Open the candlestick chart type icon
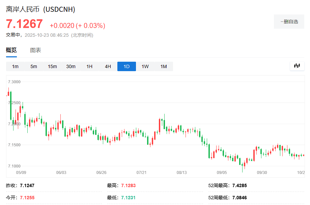Screen dimensions: 310x205 [x=297, y=66]
